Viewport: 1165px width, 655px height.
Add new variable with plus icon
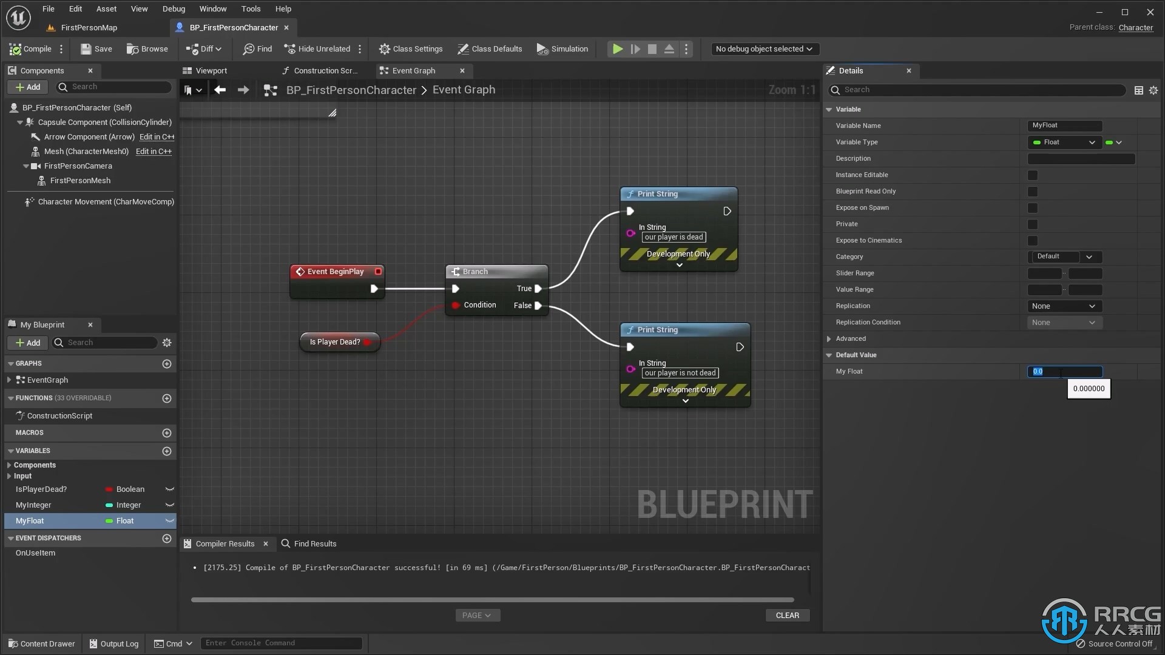(167, 451)
